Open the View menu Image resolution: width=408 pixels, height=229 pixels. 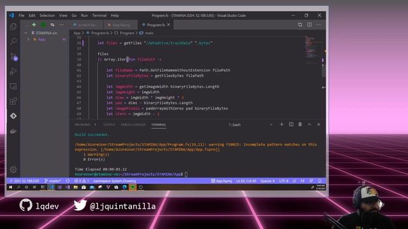point(63,15)
